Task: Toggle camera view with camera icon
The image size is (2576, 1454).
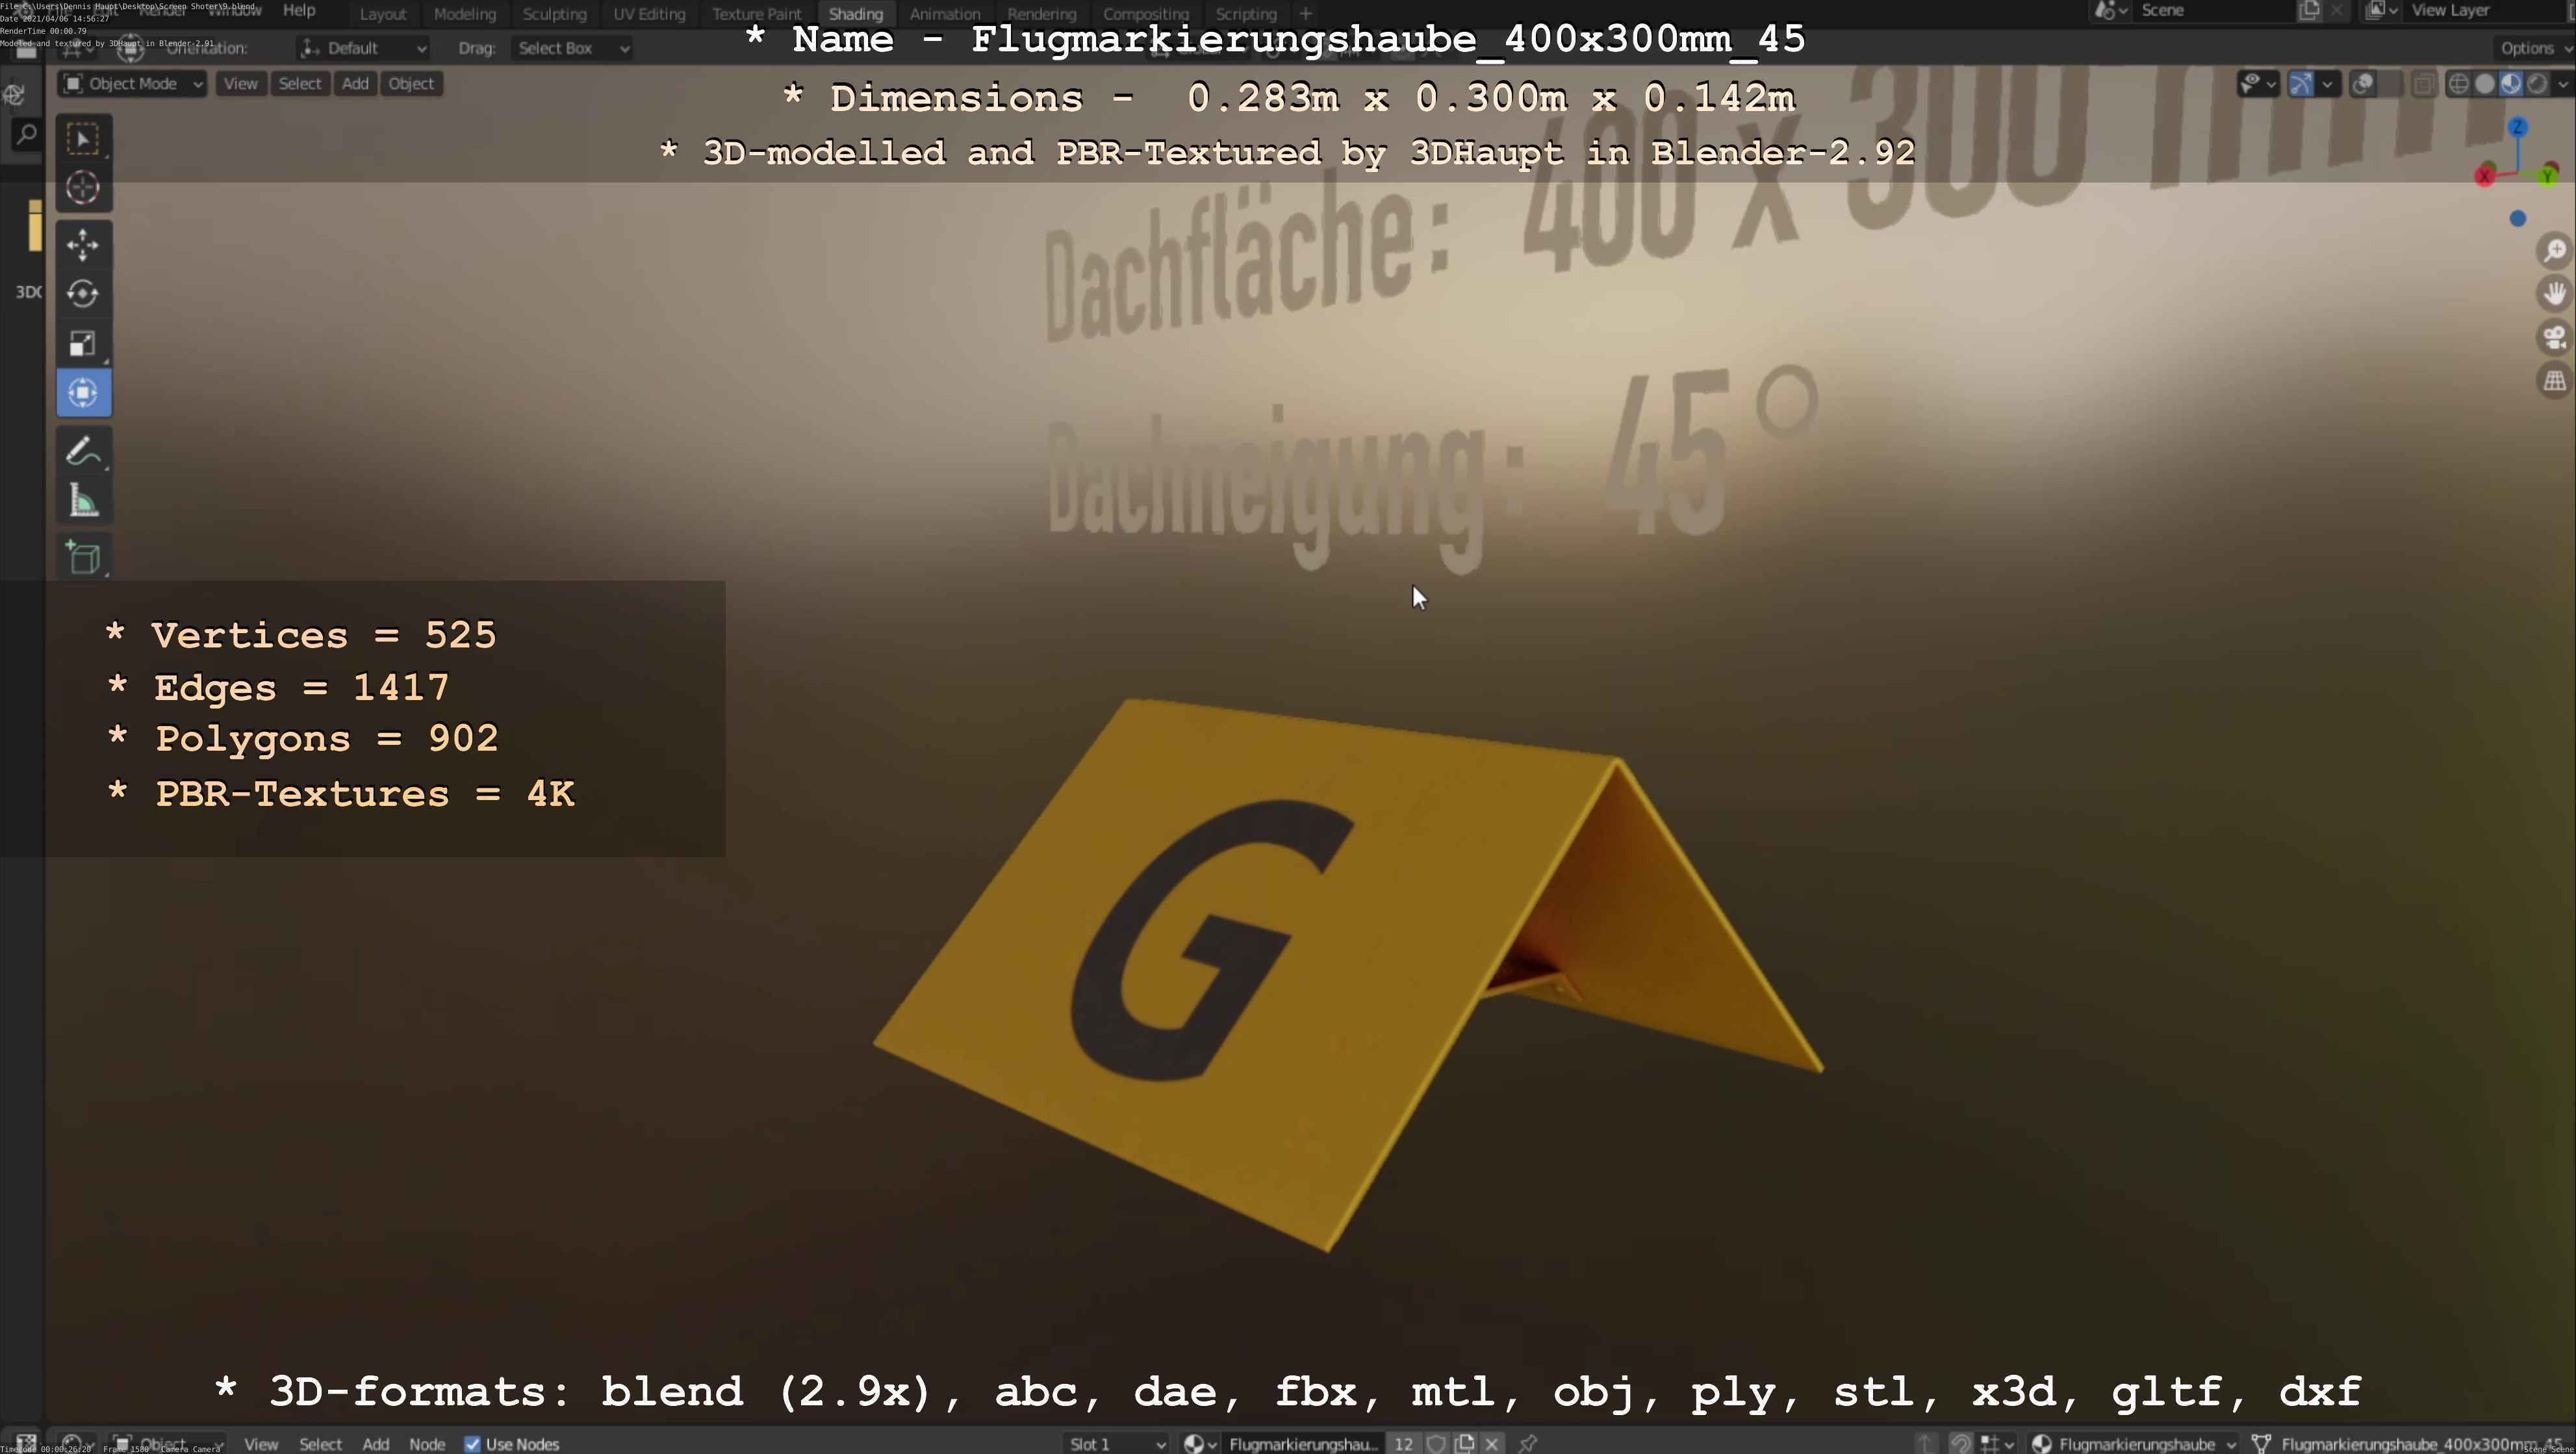Action: coord(2555,338)
